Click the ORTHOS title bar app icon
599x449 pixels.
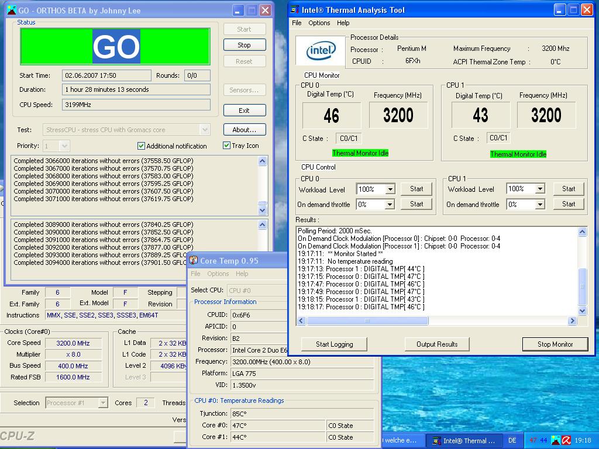coord(12,11)
